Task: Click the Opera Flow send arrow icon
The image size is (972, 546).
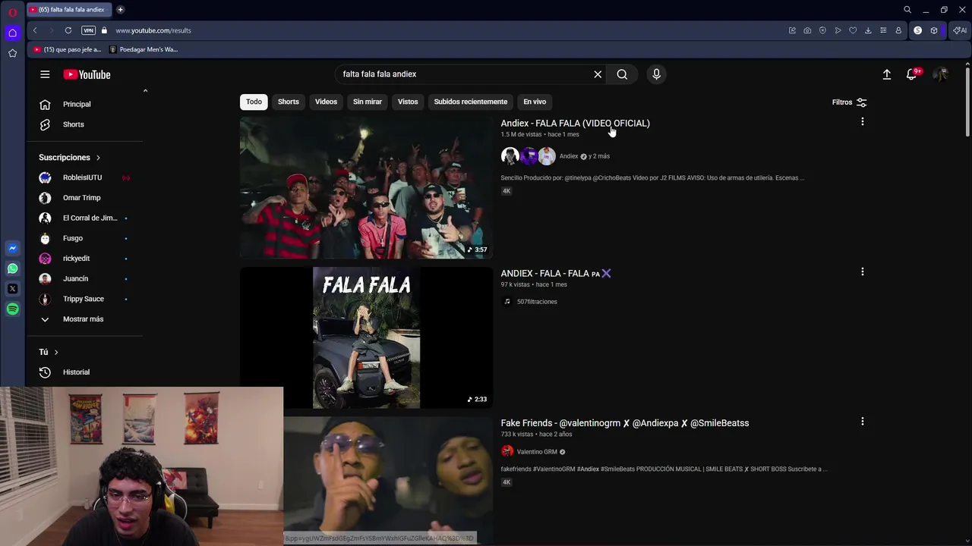Action: coord(838,30)
